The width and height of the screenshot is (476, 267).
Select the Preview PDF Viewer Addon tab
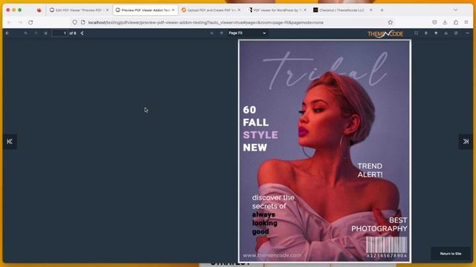[146, 10]
